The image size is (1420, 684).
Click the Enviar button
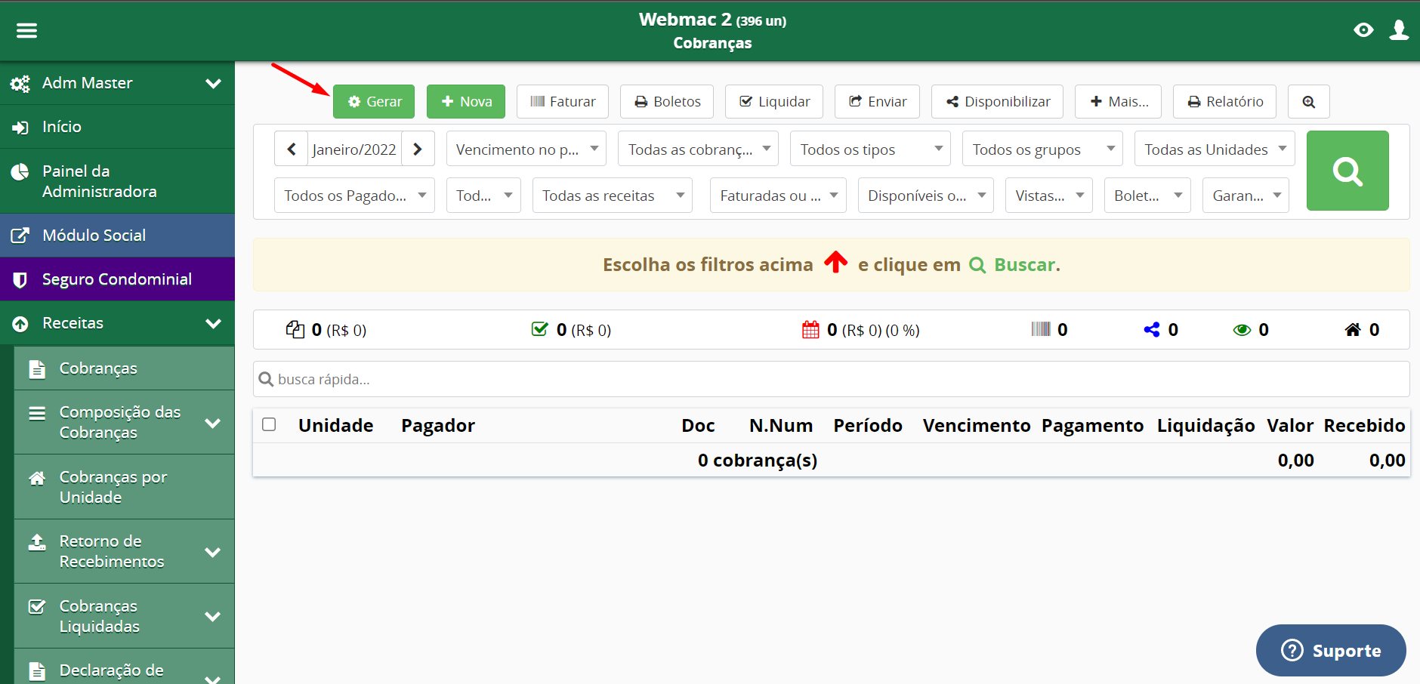[x=877, y=101]
